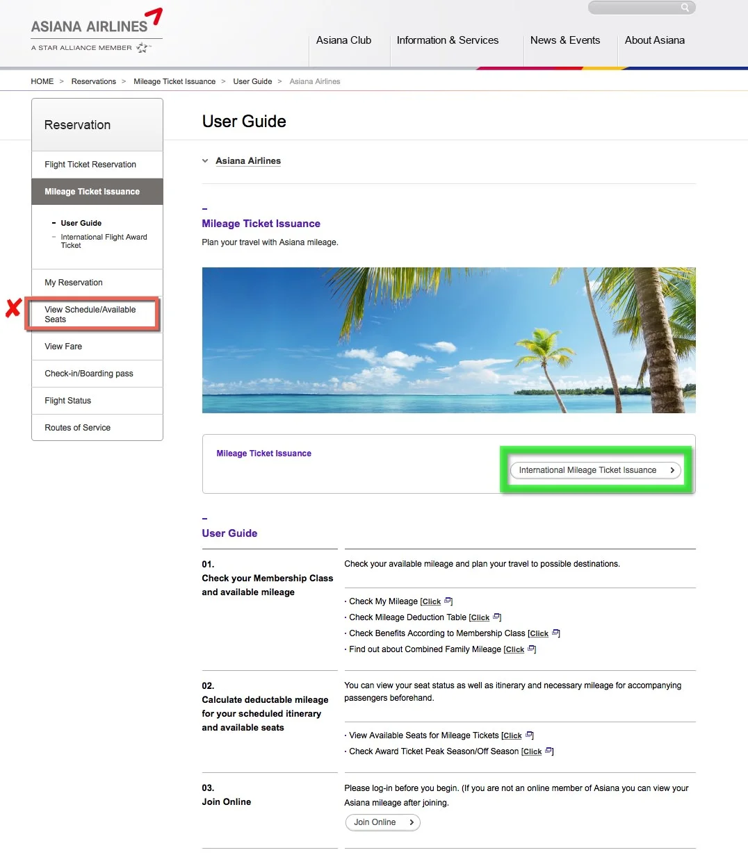Open Flight Status sidebar item
This screenshot has width=748, height=857.
(x=97, y=401)
